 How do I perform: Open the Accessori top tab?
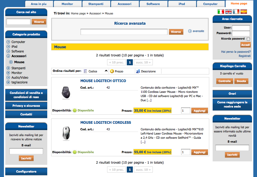tap(125, 4)
